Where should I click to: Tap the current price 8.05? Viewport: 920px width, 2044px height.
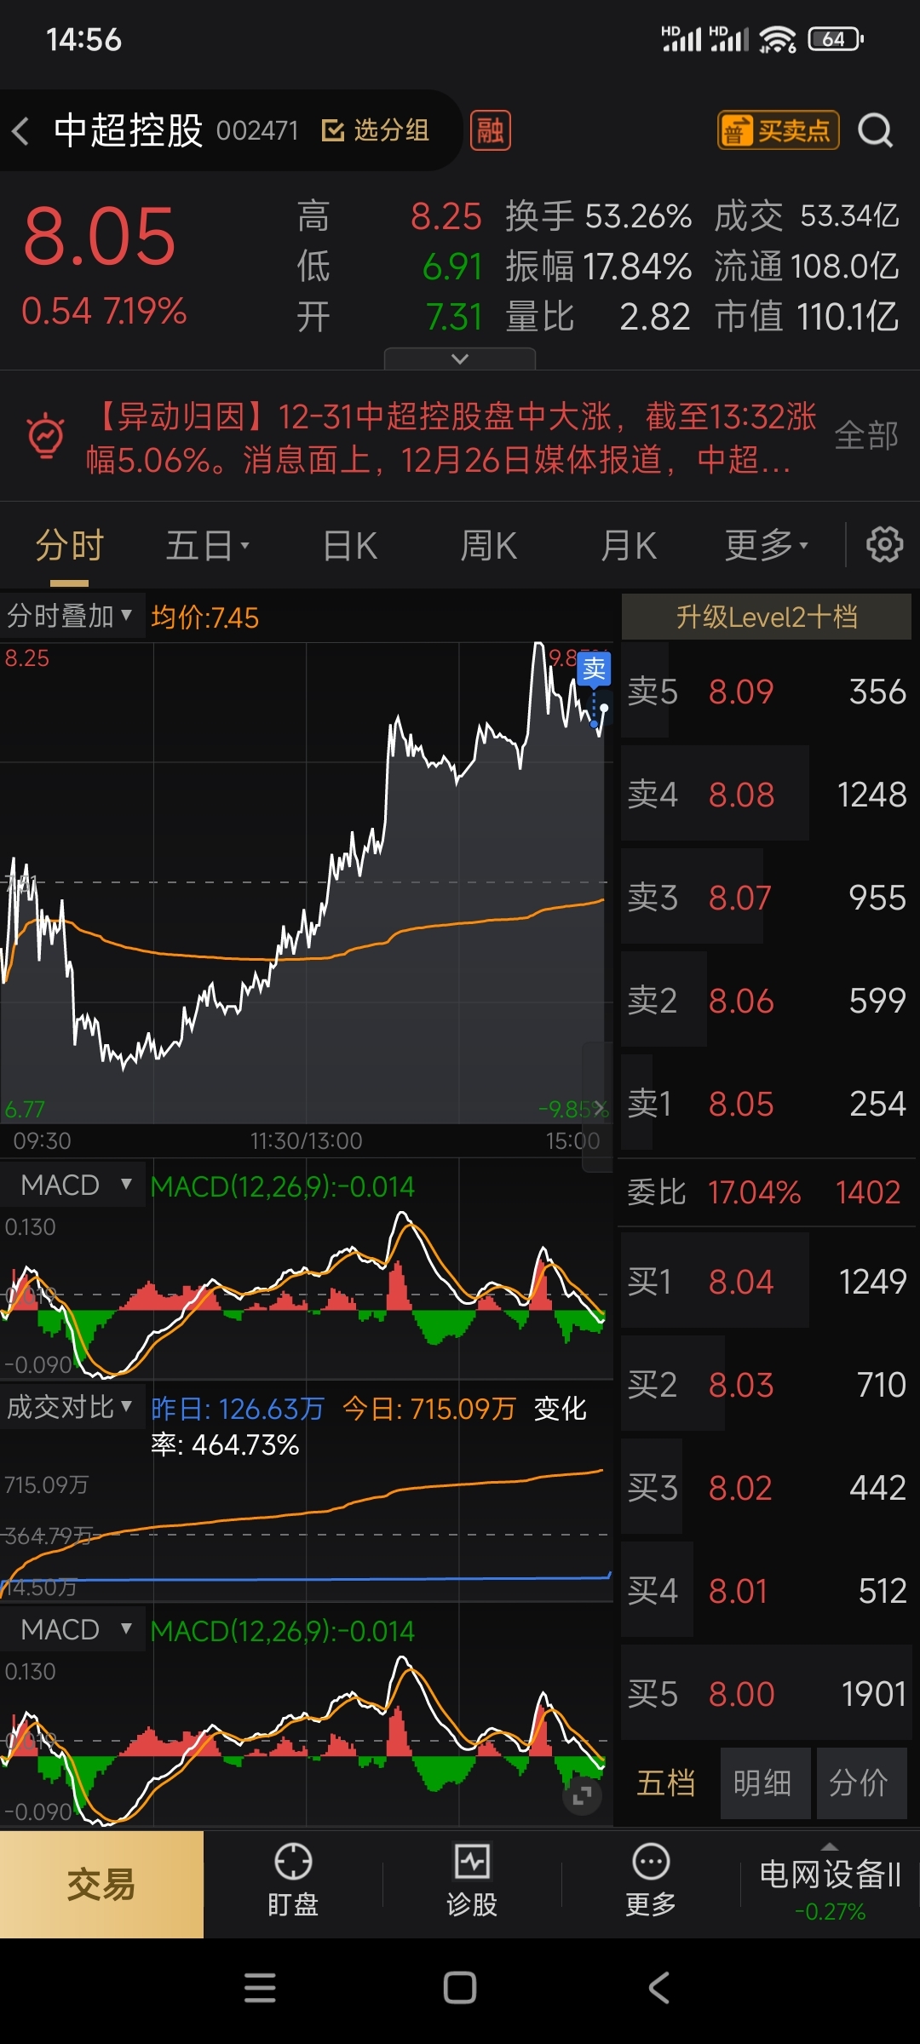tap(99, 237)
